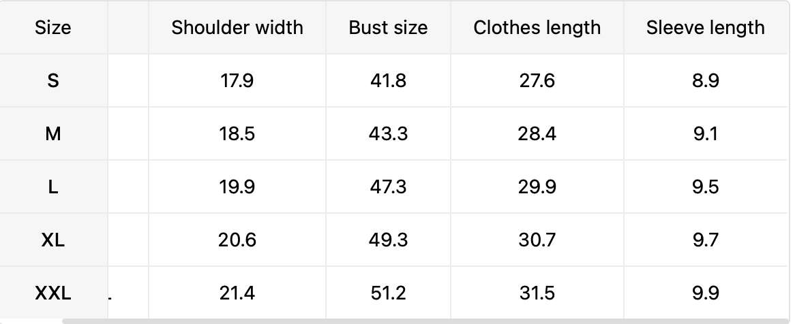This screenshot has width=795, height=324.
Task: Click bust size value 43.3 for size M
Action: tap(388, 134)
